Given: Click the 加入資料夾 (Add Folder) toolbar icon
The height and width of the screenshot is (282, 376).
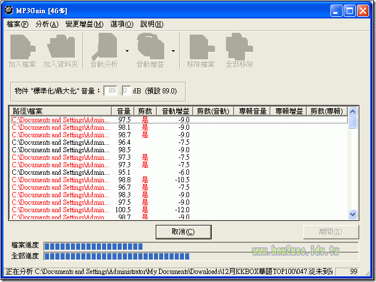Looking at the screenshot, I should click(61, 51).
